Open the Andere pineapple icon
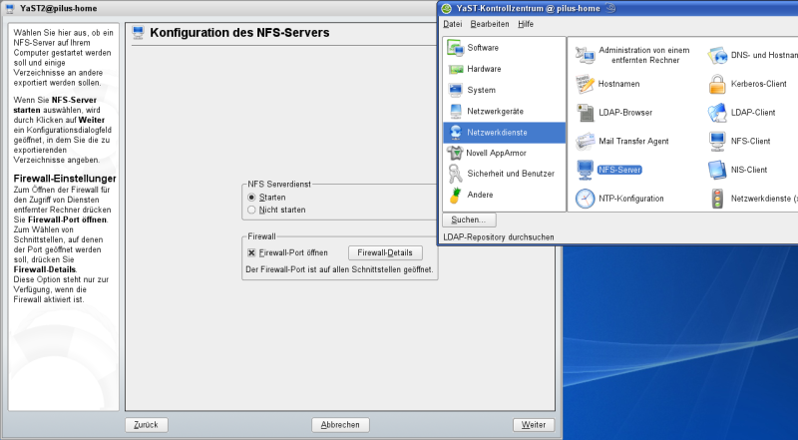Image resolution: width=798 pixels, height=440 pixels. tap(456, 195)
